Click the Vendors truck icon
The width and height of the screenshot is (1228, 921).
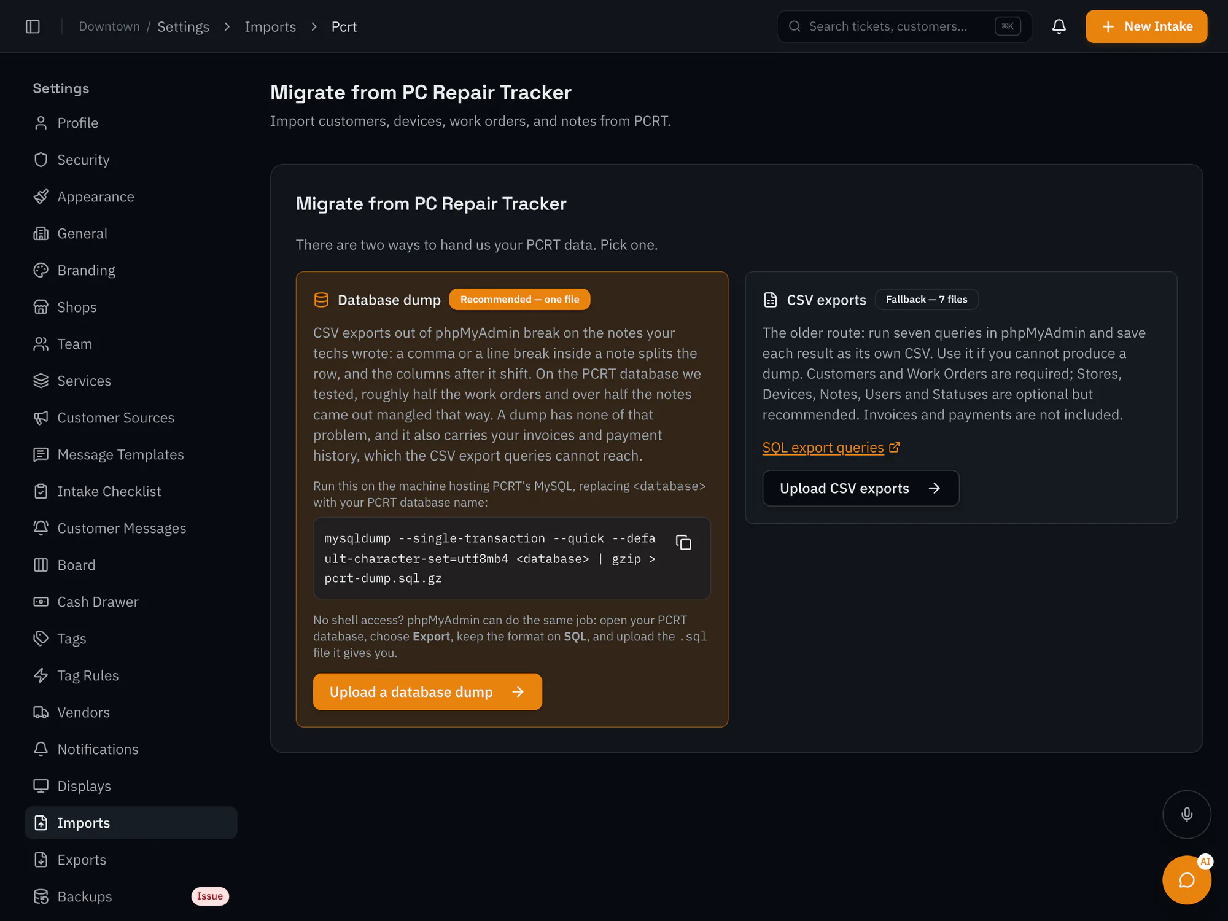[41, 712]
